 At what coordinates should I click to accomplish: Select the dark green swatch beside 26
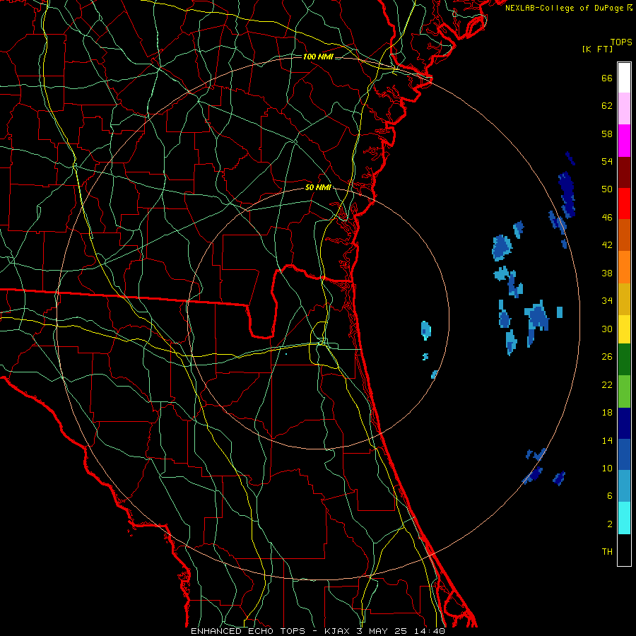coord(624,360)
